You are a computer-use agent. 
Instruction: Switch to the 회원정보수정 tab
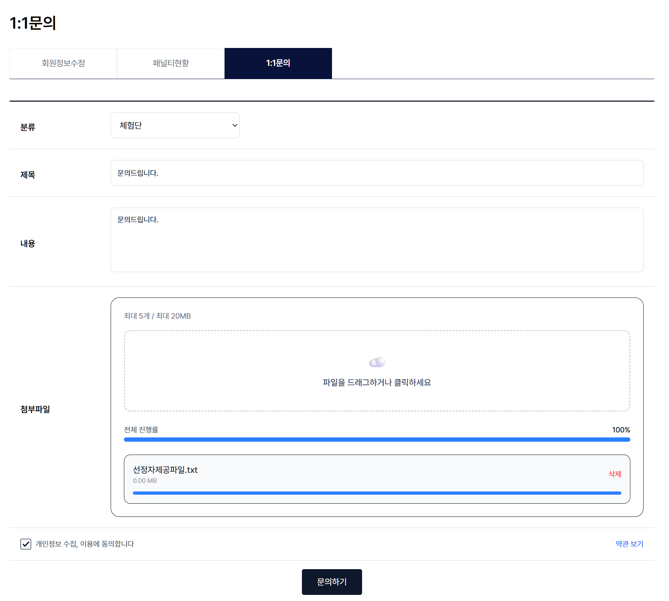pyautogui.click(x=63, y=63)
